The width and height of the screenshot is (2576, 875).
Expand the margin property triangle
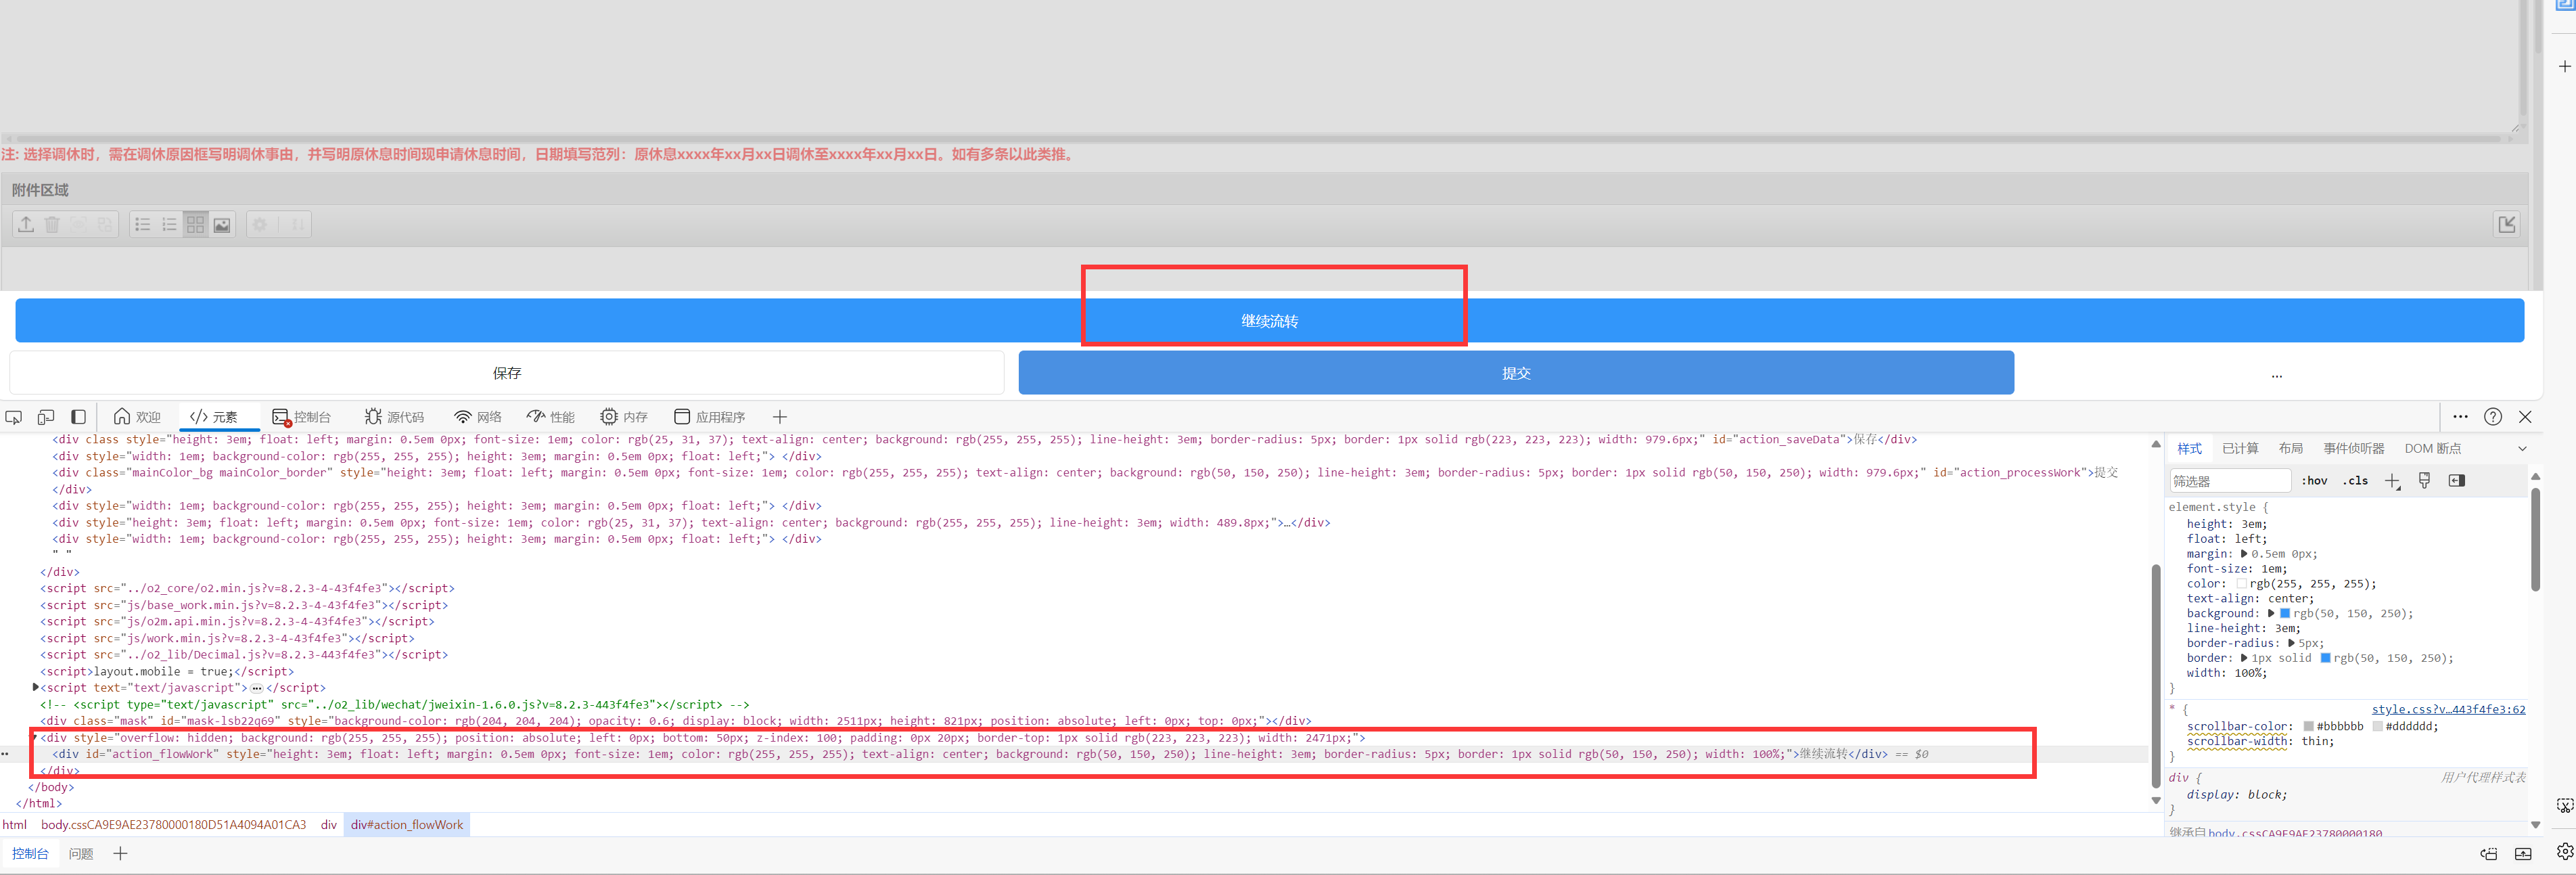2243,554
